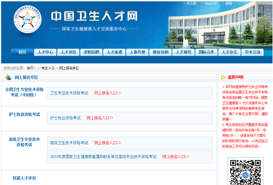Open the 邮箱 link at top

[229, 3]
